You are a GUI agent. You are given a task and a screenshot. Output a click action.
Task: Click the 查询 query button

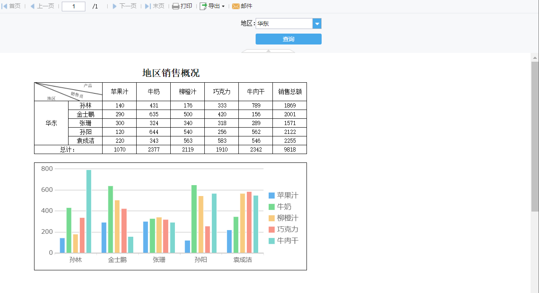click(x=288, y=39)
